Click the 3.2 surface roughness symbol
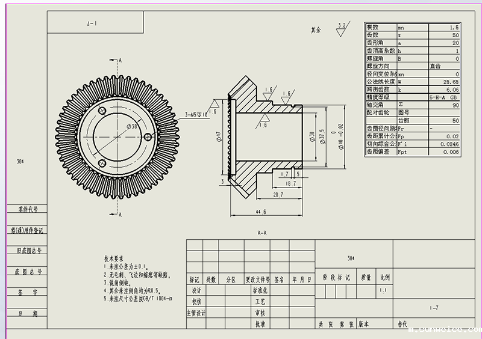 click(x=342, y=27)
